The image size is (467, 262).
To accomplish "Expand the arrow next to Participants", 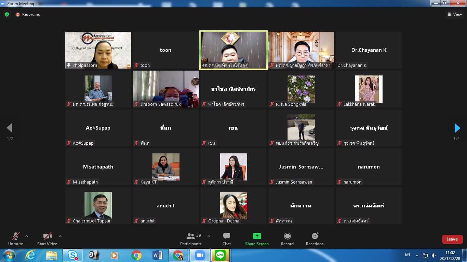I will [209, 236].
